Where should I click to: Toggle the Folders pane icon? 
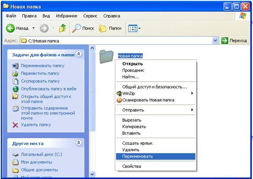(103, 29)
